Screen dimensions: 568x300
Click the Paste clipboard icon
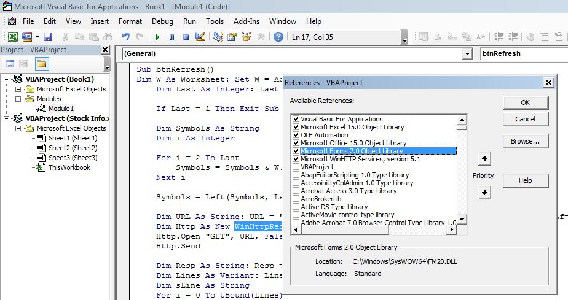[94, 37]
